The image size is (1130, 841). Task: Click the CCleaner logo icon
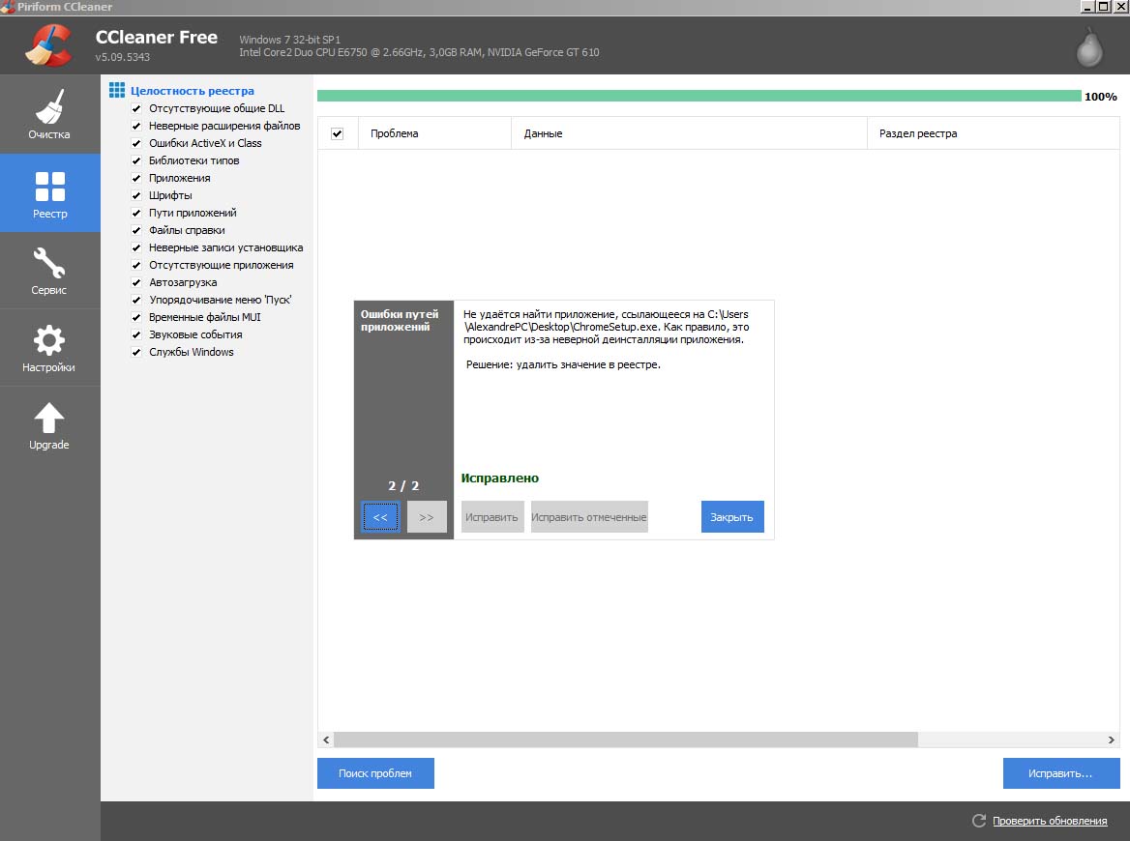pyautogui.click(x=48, y=44)
